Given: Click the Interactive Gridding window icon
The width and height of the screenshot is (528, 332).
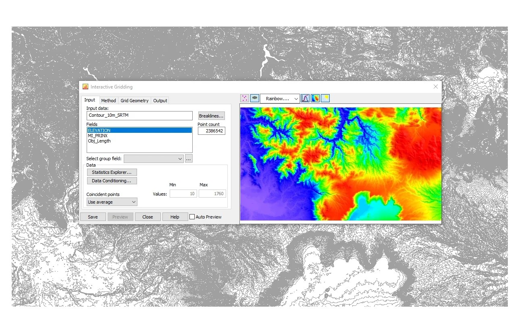Looking at the screenshot, I should [x=85, y=87].
